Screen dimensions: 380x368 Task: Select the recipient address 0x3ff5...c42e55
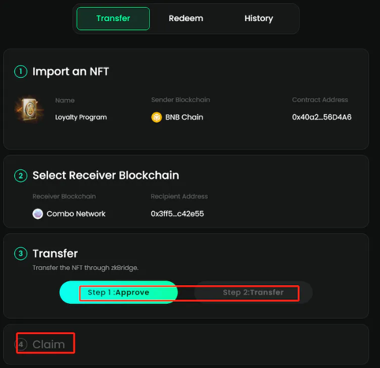pos(177,214)
